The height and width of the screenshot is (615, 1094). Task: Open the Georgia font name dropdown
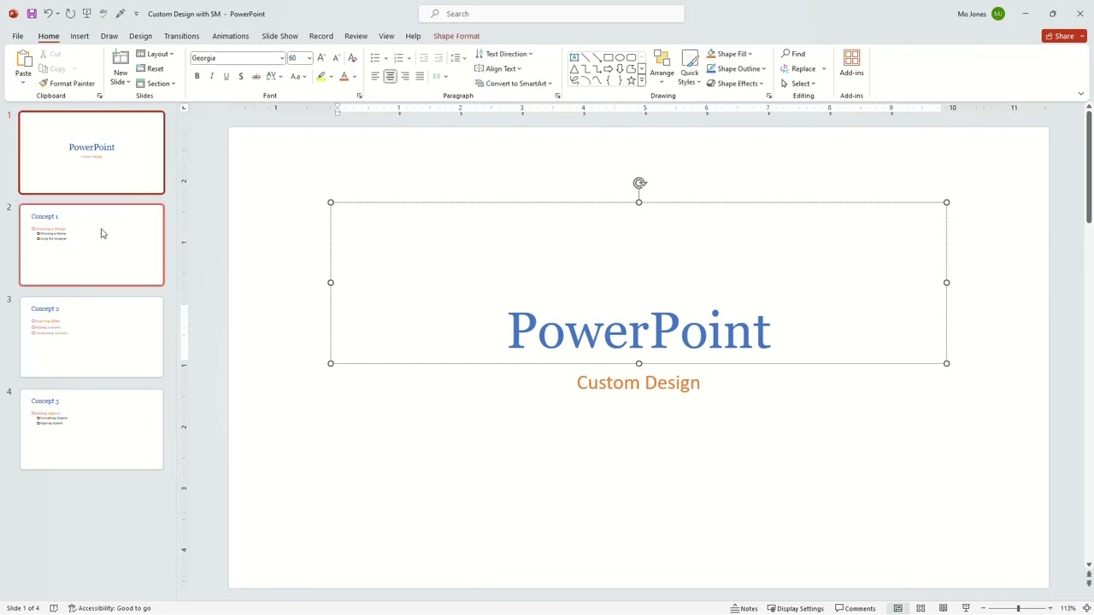tap(282, 58)
